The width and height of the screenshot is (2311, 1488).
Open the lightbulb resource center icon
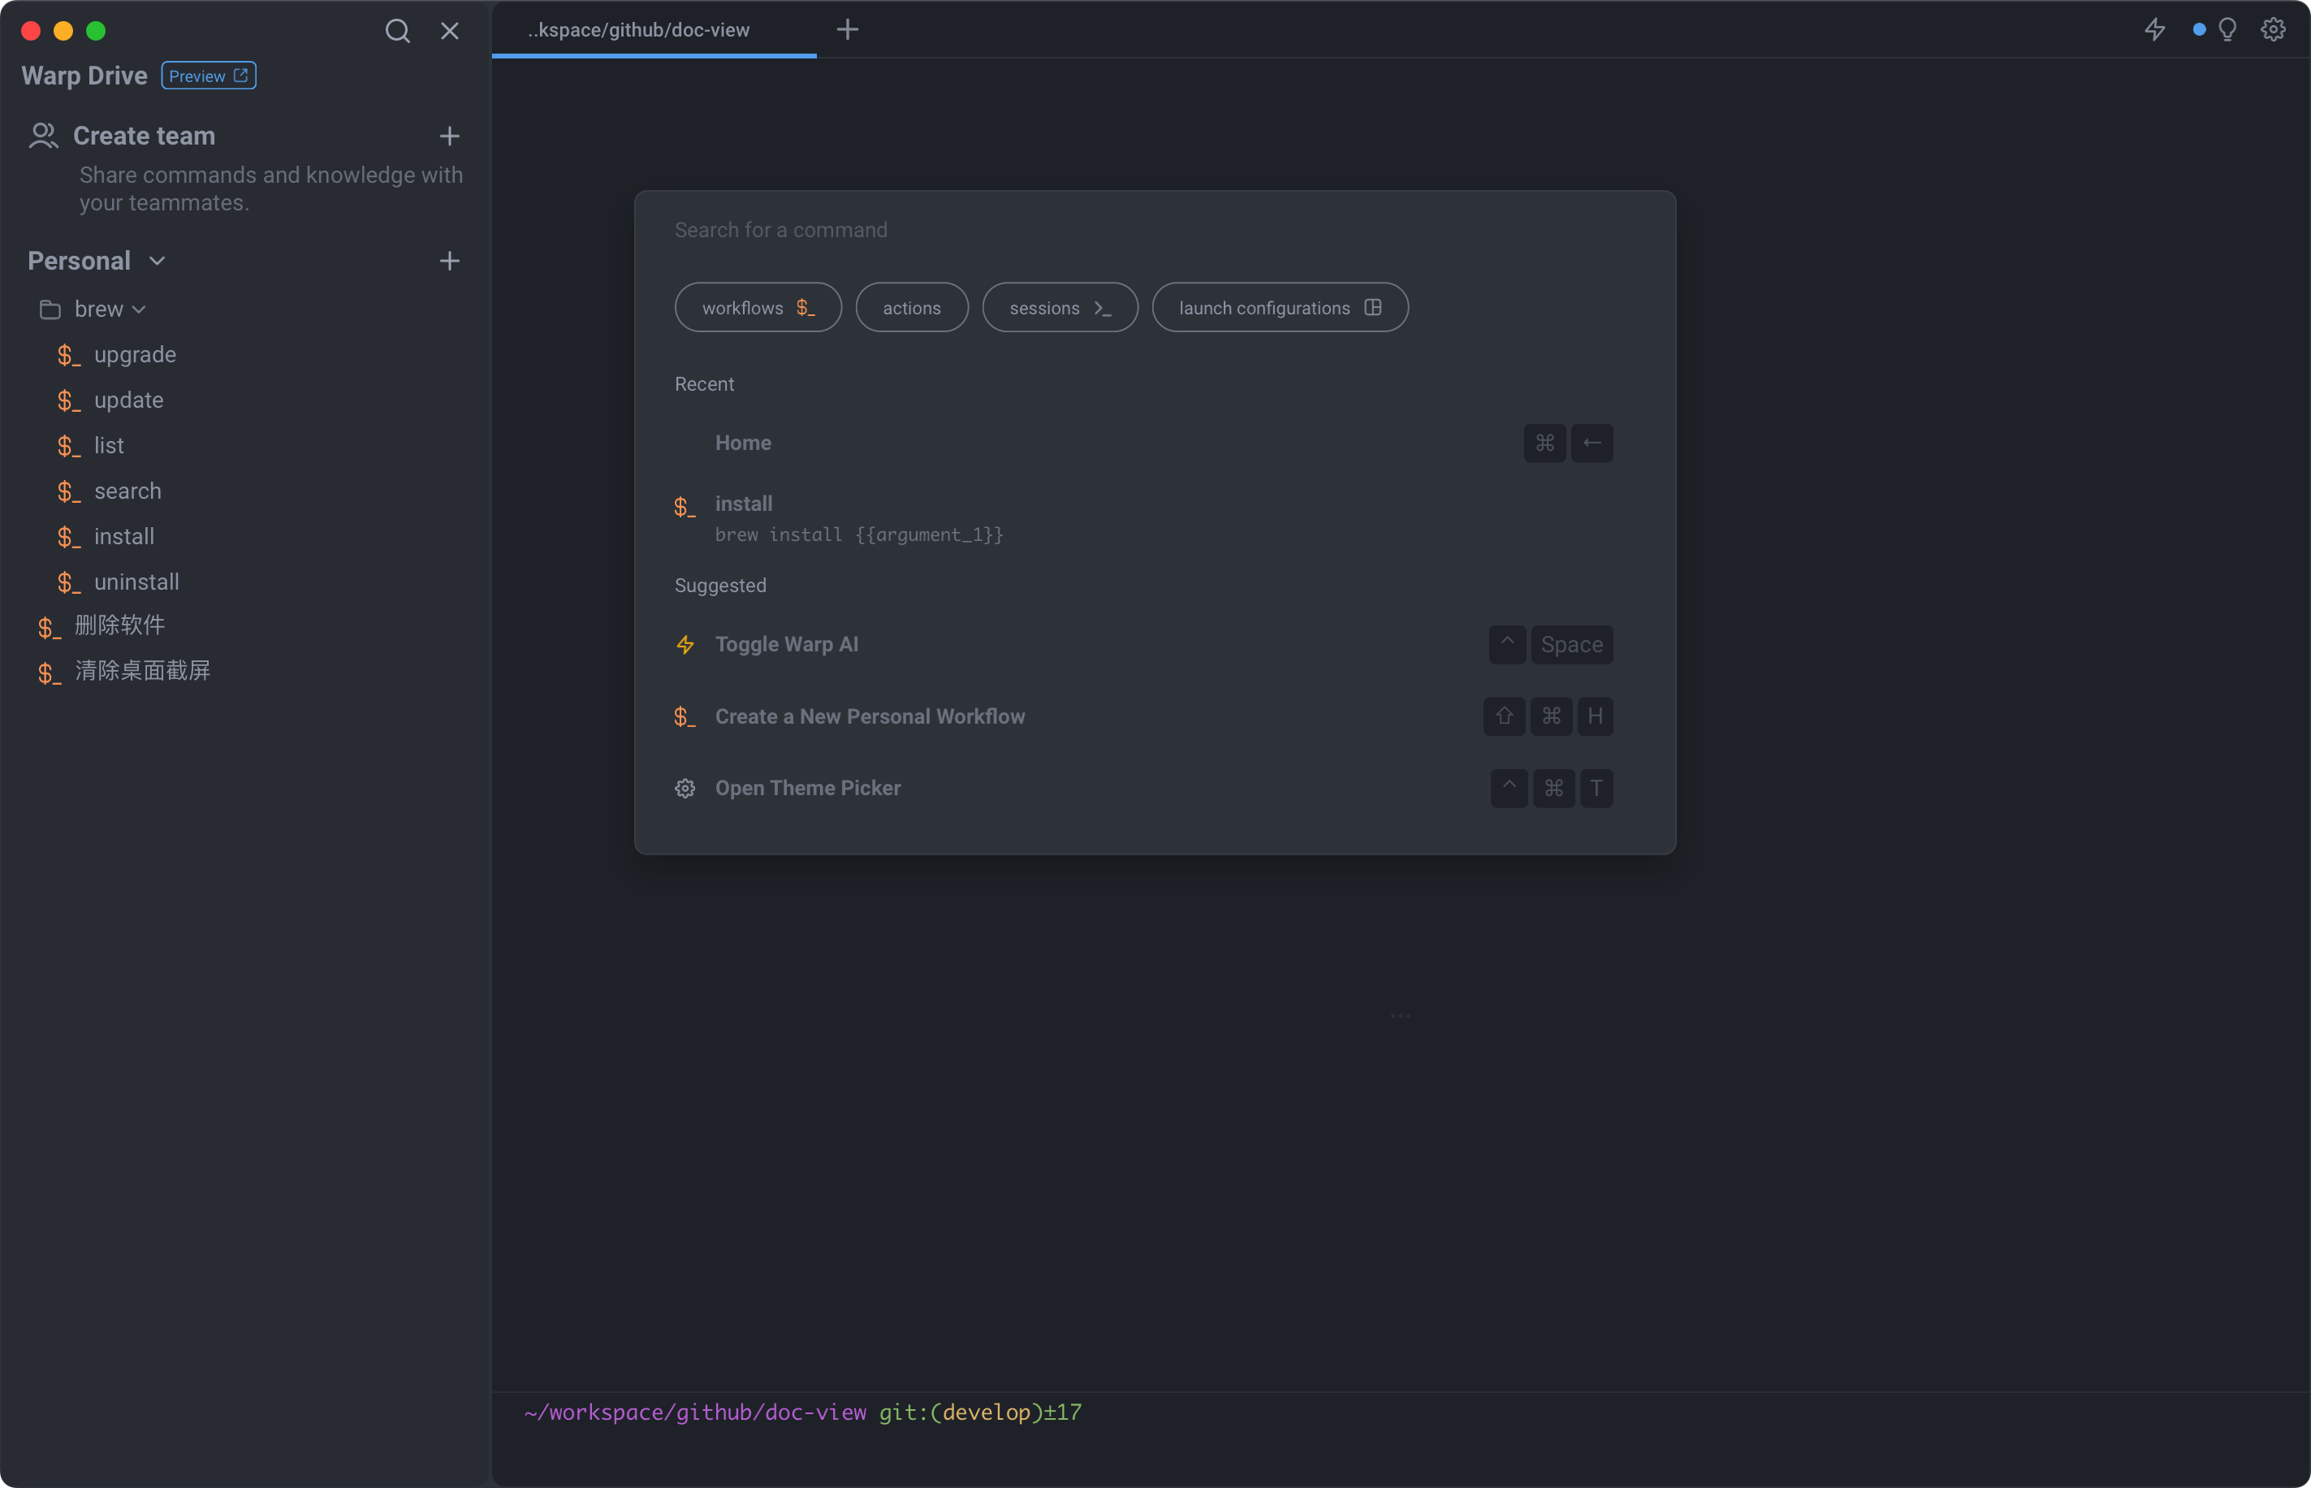(2227, 30)
